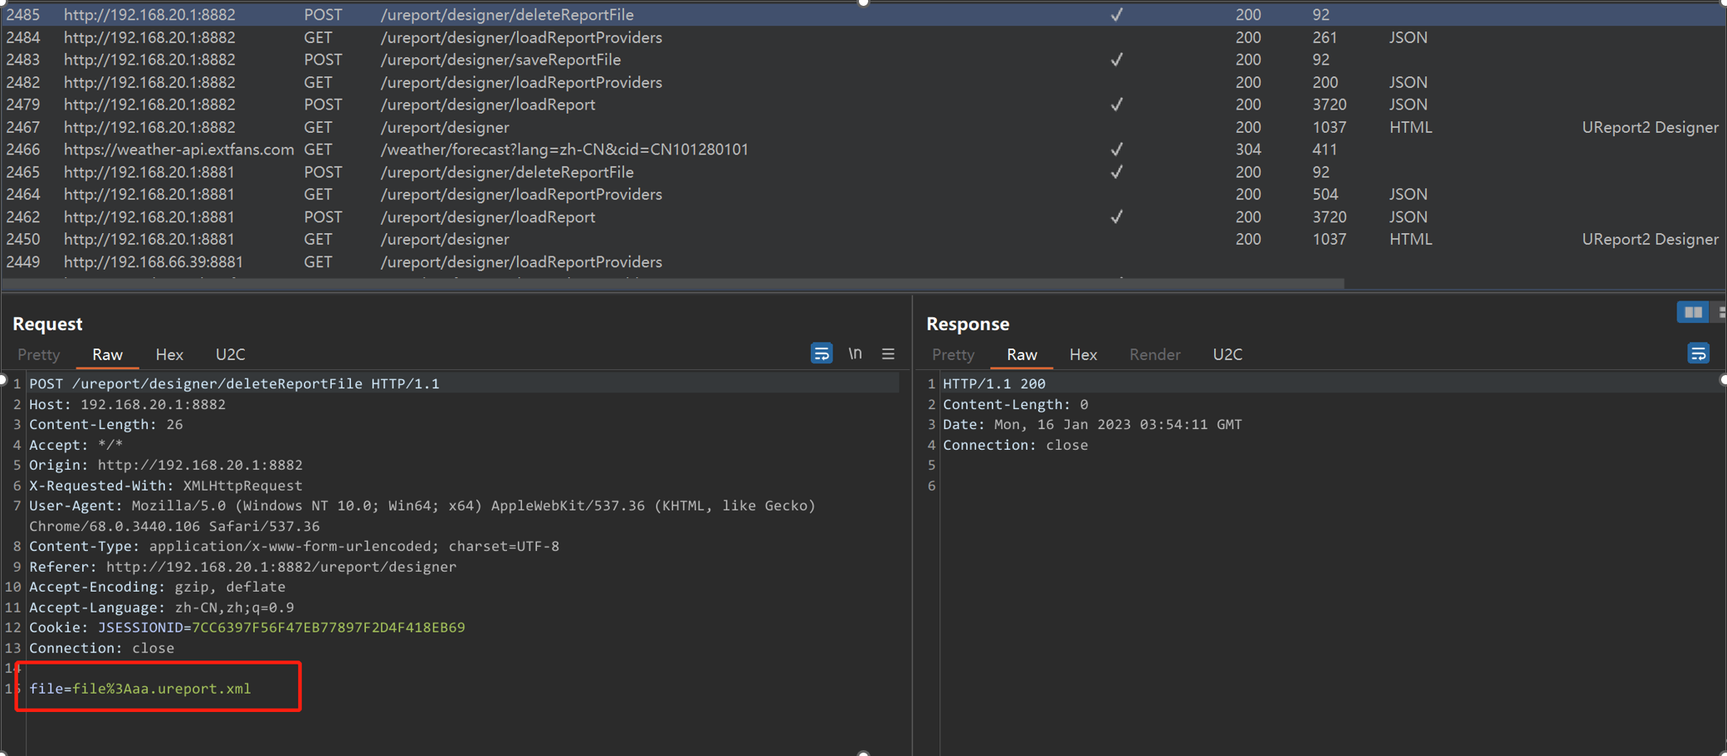Click request body file=file%3Aaa.ureport.xml

140,689
